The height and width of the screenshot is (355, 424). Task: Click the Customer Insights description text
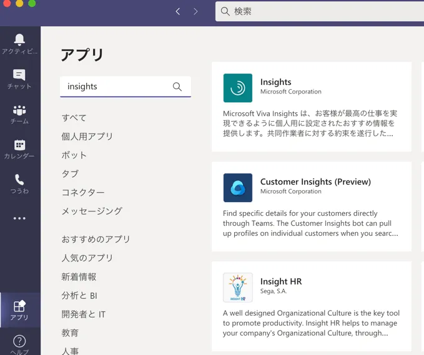310,223
